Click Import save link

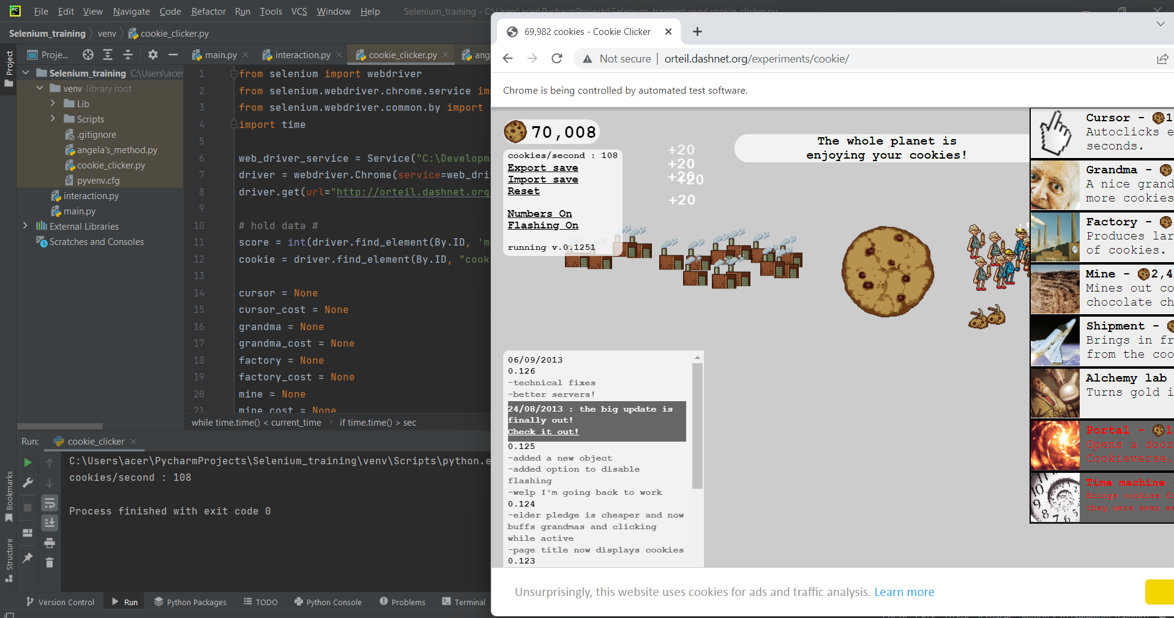pos(543,179)
